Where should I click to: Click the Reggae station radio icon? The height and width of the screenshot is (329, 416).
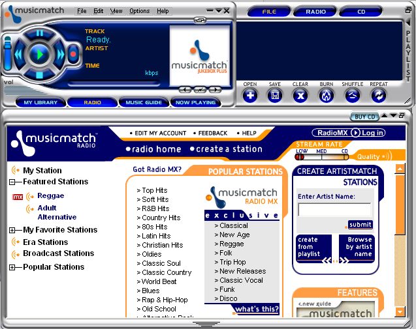pos(30,196)
